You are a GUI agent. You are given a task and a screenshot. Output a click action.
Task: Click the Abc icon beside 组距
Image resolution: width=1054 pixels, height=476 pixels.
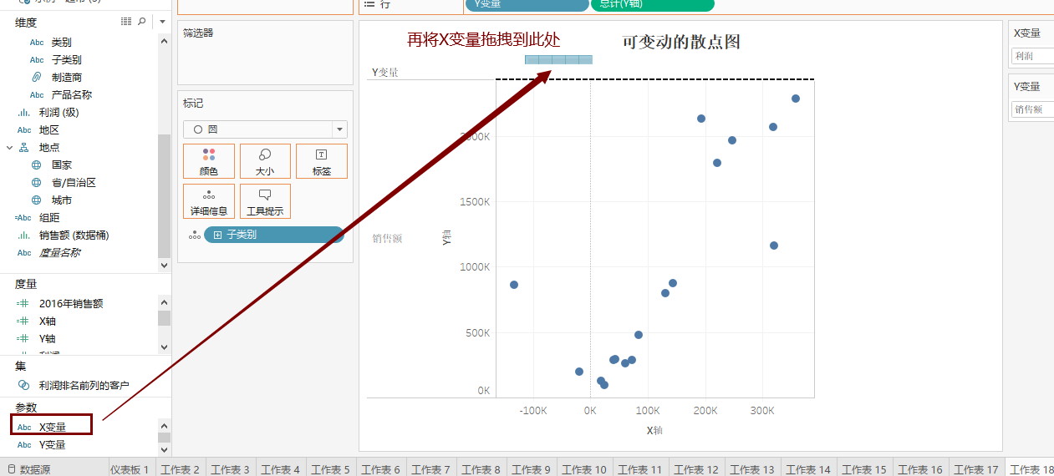pos(23,217)
